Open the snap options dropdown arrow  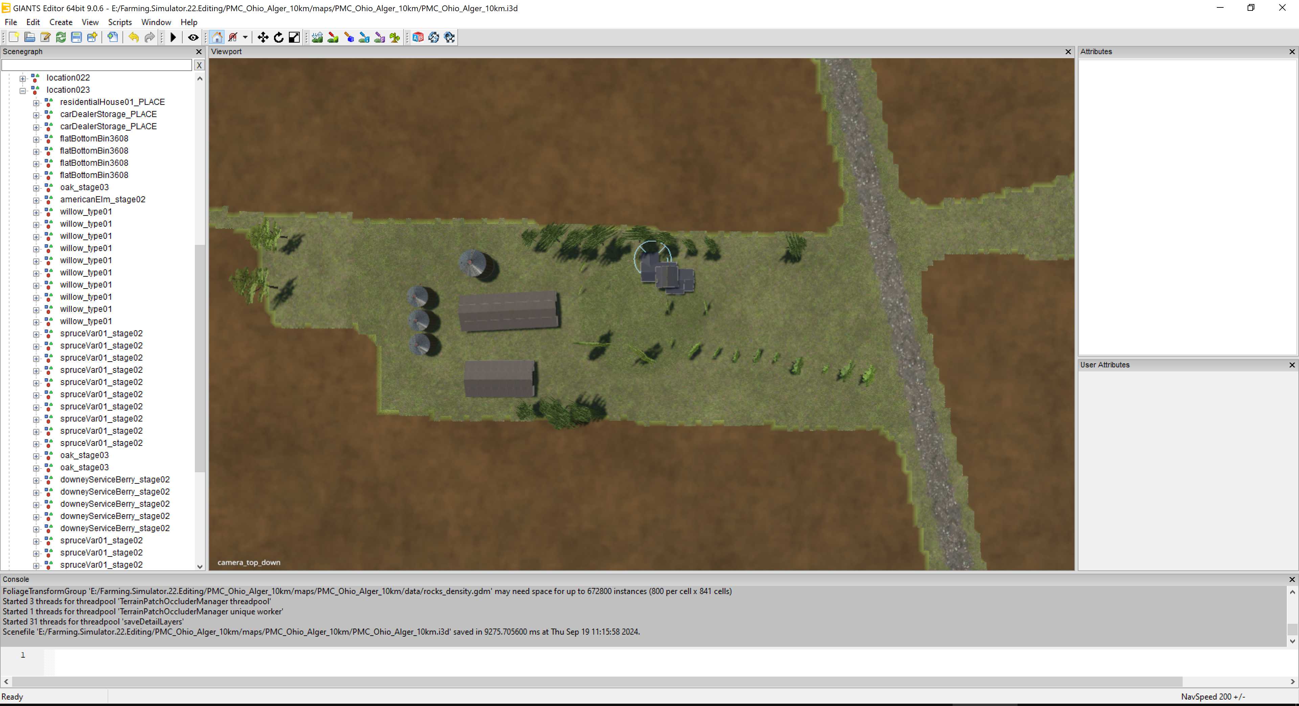245,37
